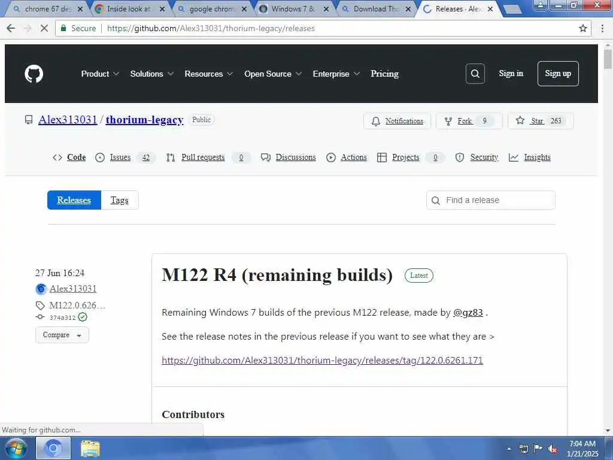Open the thorium-legacy repository link
Screen dimensions: 613x460
144,120
